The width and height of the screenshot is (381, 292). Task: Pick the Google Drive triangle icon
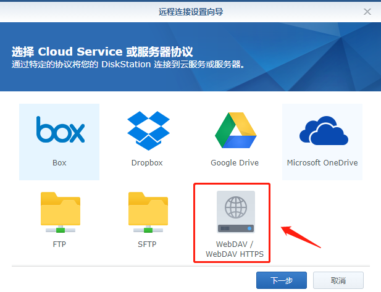pyautogui.click(x=235, y=130)
